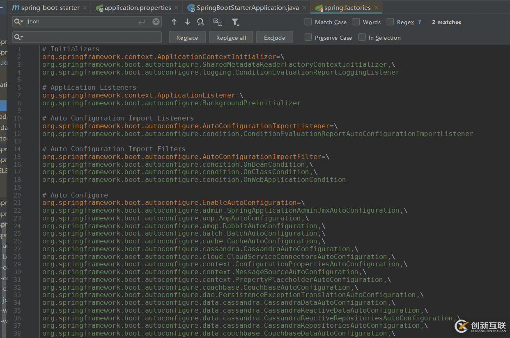Screen dimensions: 510x338
Task: Close the spring.factories tab
Action: [x=376, y=8]
